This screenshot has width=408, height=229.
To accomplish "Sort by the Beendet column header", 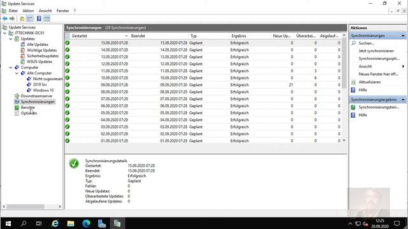I will [159, 36].
